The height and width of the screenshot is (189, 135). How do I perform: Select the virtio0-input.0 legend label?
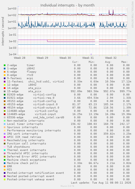[x=45, y=104]
